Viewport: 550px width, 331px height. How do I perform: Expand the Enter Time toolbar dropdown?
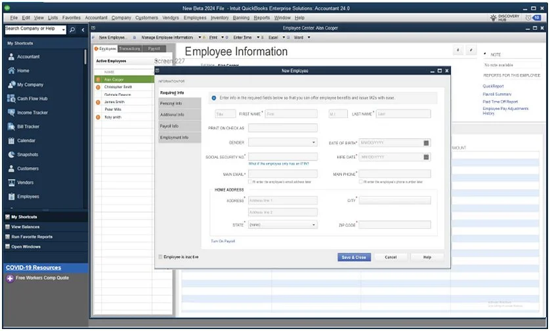click(258, 37)
